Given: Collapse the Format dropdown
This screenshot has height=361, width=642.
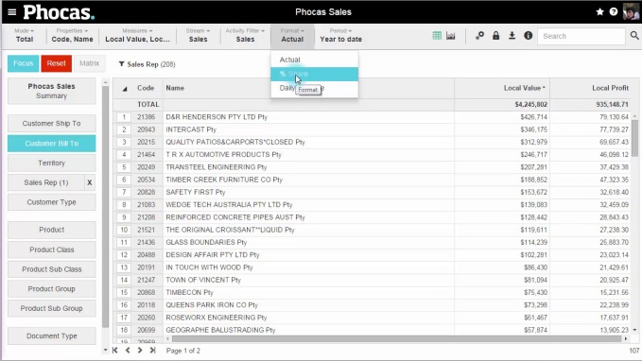Looking at the screenshot, I should 292,36.
